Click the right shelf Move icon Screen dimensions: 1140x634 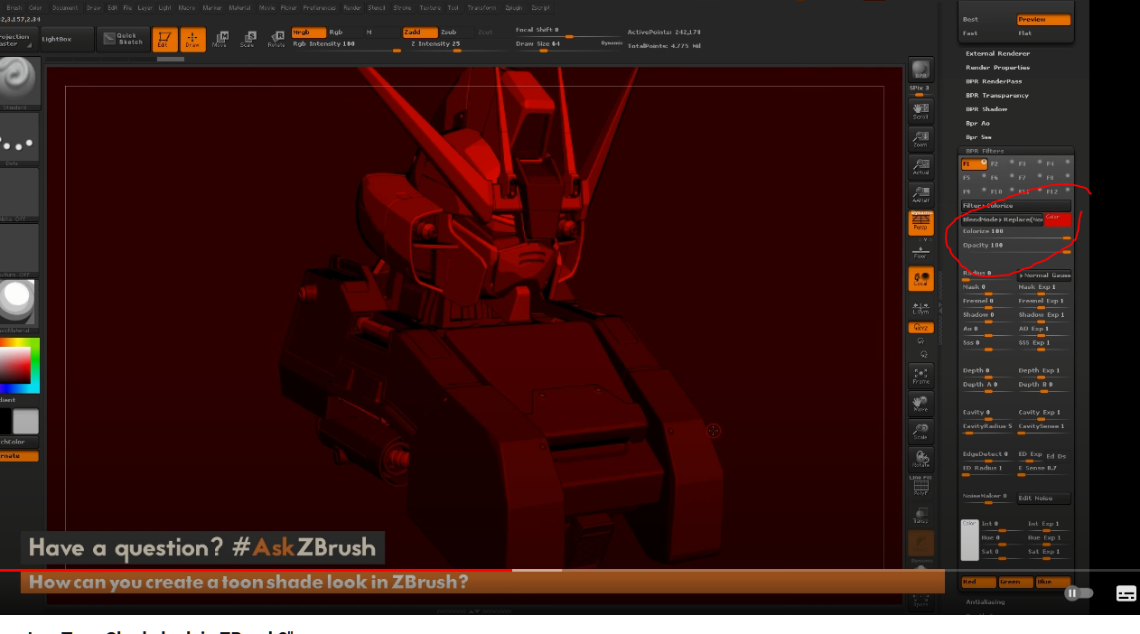click(920, 404)
